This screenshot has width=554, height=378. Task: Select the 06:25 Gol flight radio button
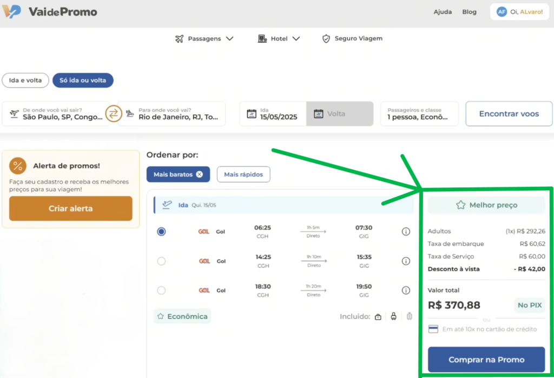[161, 232]
